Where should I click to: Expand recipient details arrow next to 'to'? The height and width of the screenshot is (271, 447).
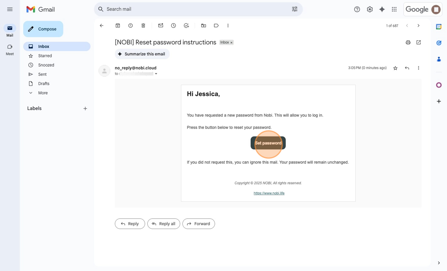(x=156, y=74)
